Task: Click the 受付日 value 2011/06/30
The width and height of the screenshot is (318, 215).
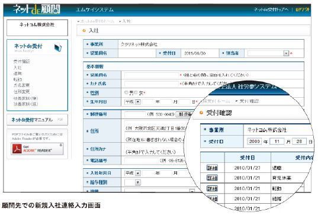Action: pos(195,53)
